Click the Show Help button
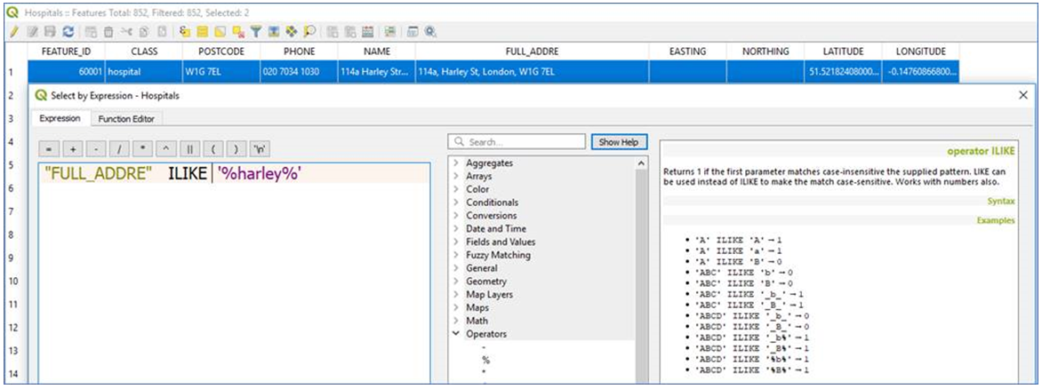 (x=619, y=142)
